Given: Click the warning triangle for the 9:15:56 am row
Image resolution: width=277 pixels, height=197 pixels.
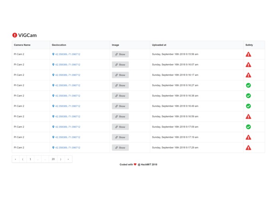Looking at the screenshot, I should (248, 54).
